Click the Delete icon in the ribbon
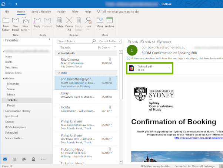The image size is (223, 168). (x=59, y=22)
